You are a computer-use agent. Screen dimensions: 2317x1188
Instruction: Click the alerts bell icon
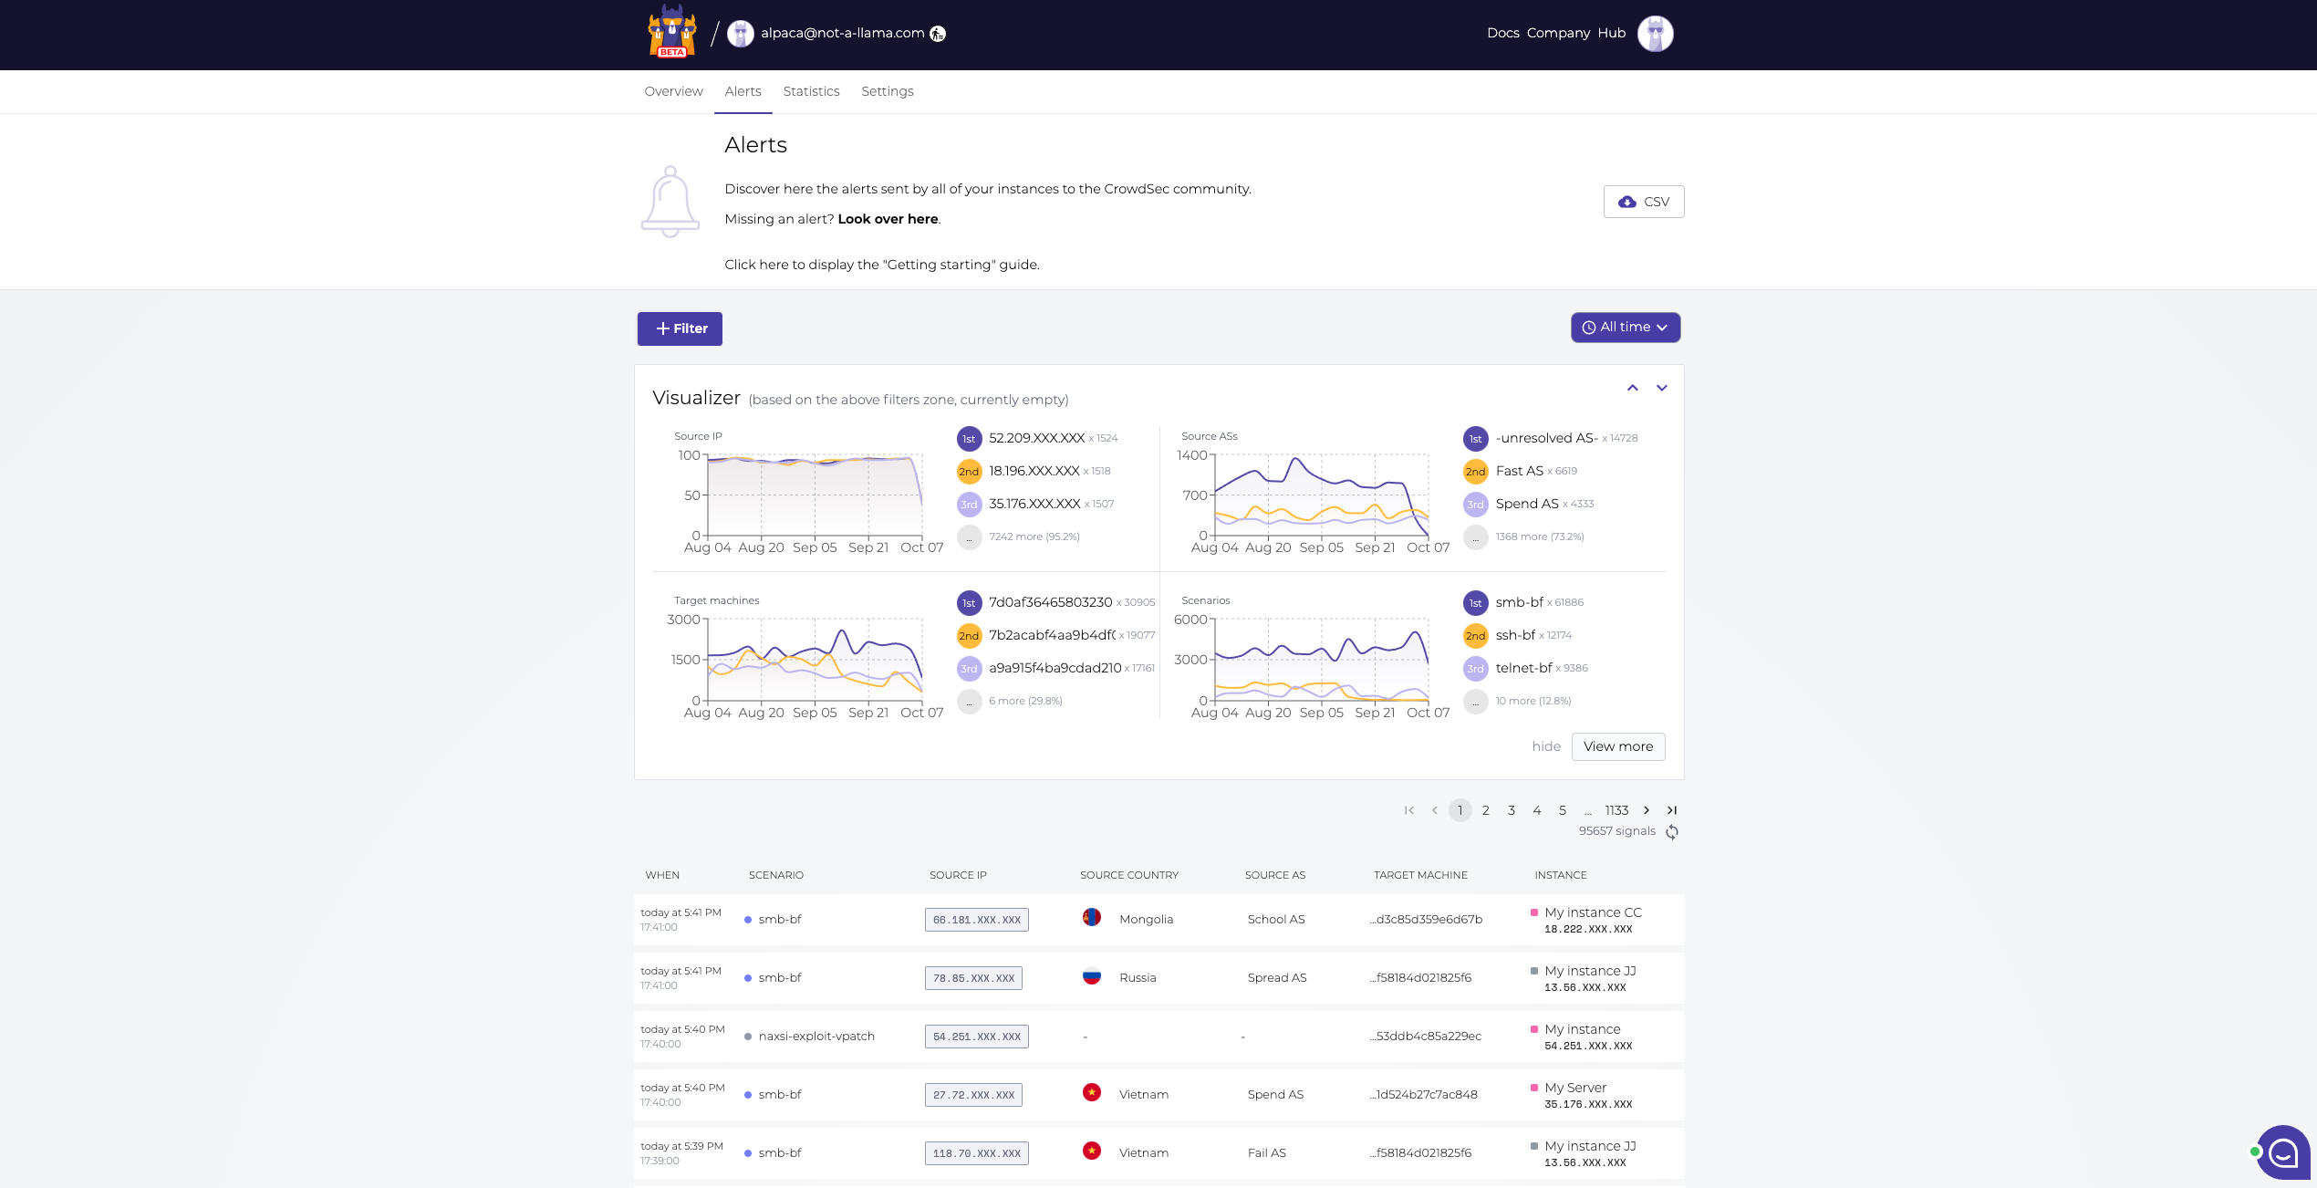670,202
